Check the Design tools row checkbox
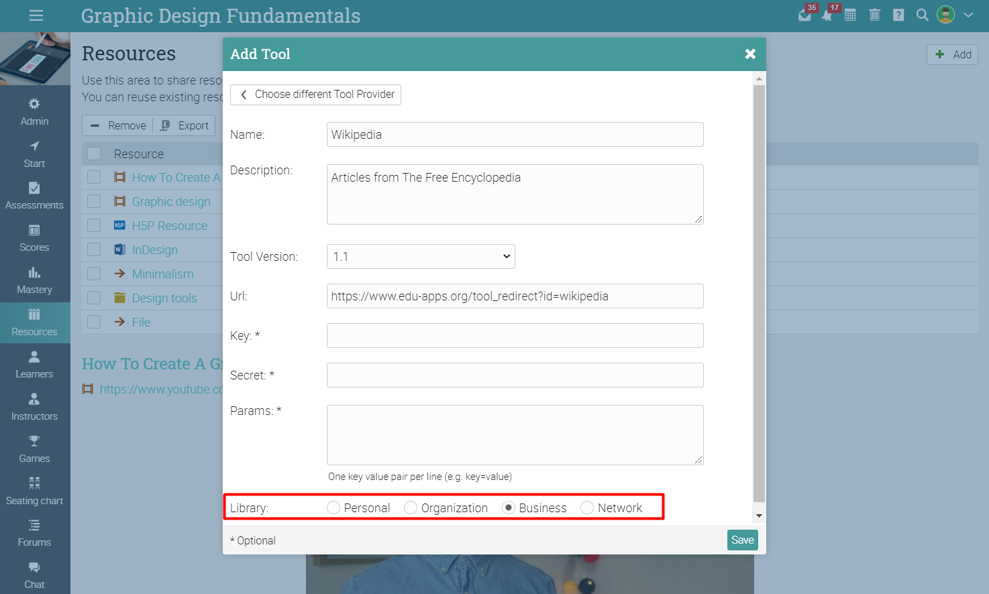This screenshot has width=989, height=594. [x=94, y=298]
